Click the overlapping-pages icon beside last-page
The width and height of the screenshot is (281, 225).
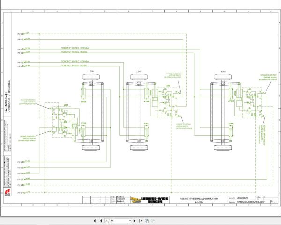tap(147, 221)
